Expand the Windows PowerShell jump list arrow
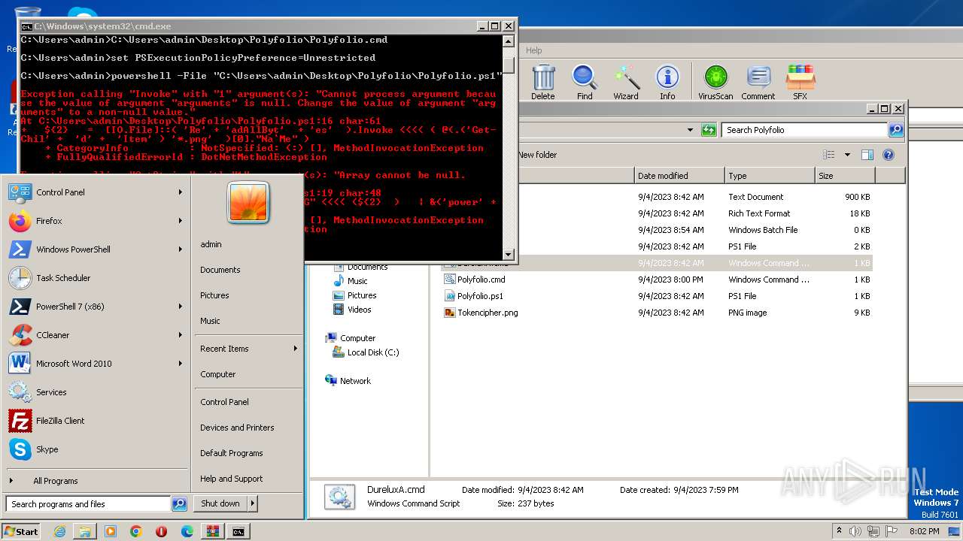The height and width of the screenshot is (541, 963). coord(181,249)
